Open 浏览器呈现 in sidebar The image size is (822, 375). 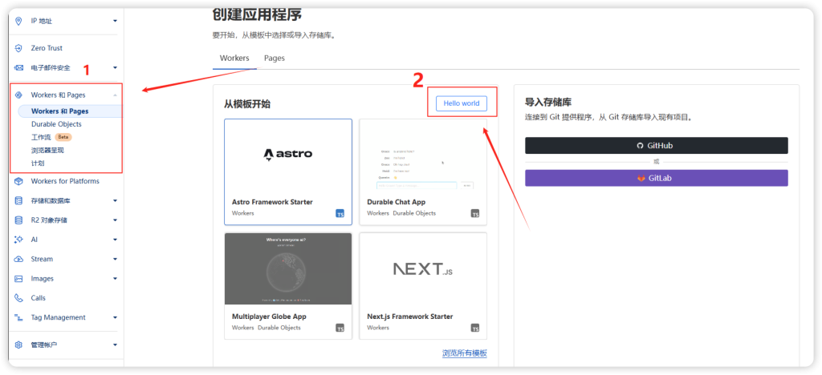[x=47, y=150]
